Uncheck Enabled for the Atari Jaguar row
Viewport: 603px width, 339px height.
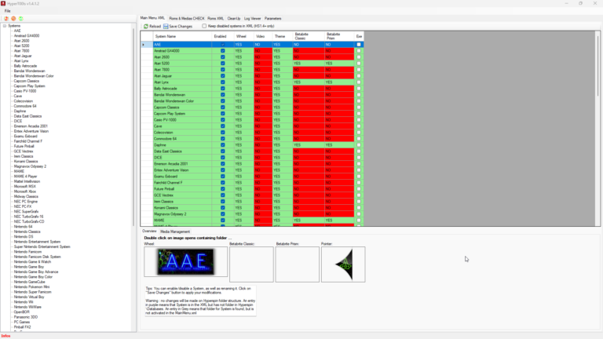coord(223,75)
